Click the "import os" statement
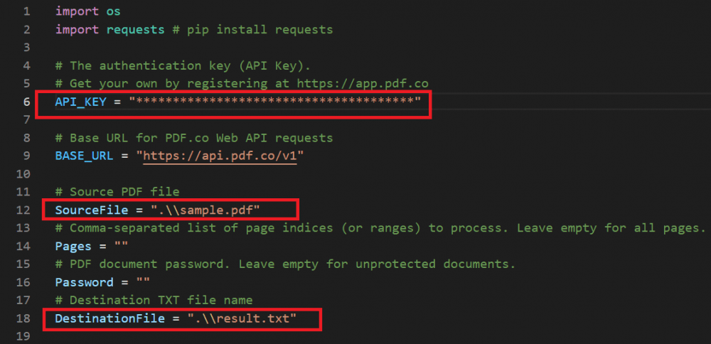The image size is (711, 344). pos(87,11)
